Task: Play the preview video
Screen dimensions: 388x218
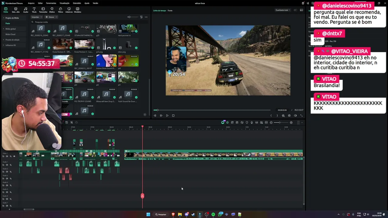Action: [167, 115]
